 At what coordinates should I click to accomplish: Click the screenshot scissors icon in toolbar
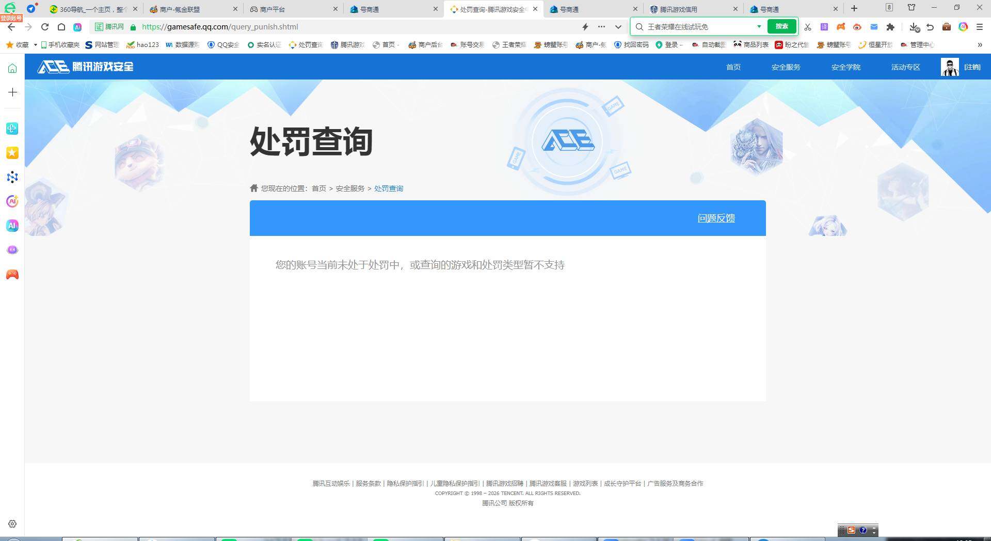[x=808, y=26]
